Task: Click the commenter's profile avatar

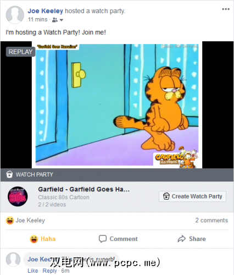Action: coord(13,260)
